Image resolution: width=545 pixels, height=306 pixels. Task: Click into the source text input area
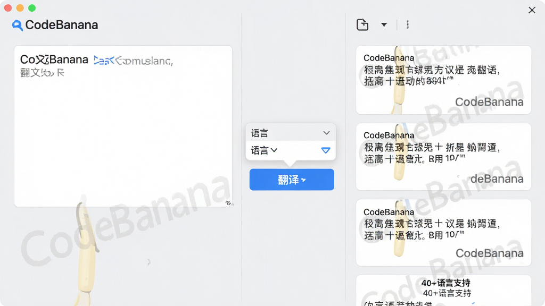[x=123, y=126]
